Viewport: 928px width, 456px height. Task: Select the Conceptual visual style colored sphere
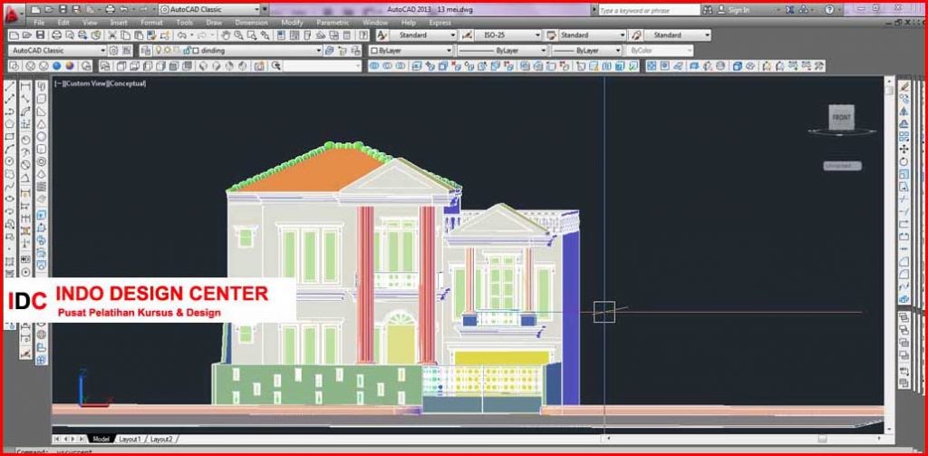(x=70, y=66)
